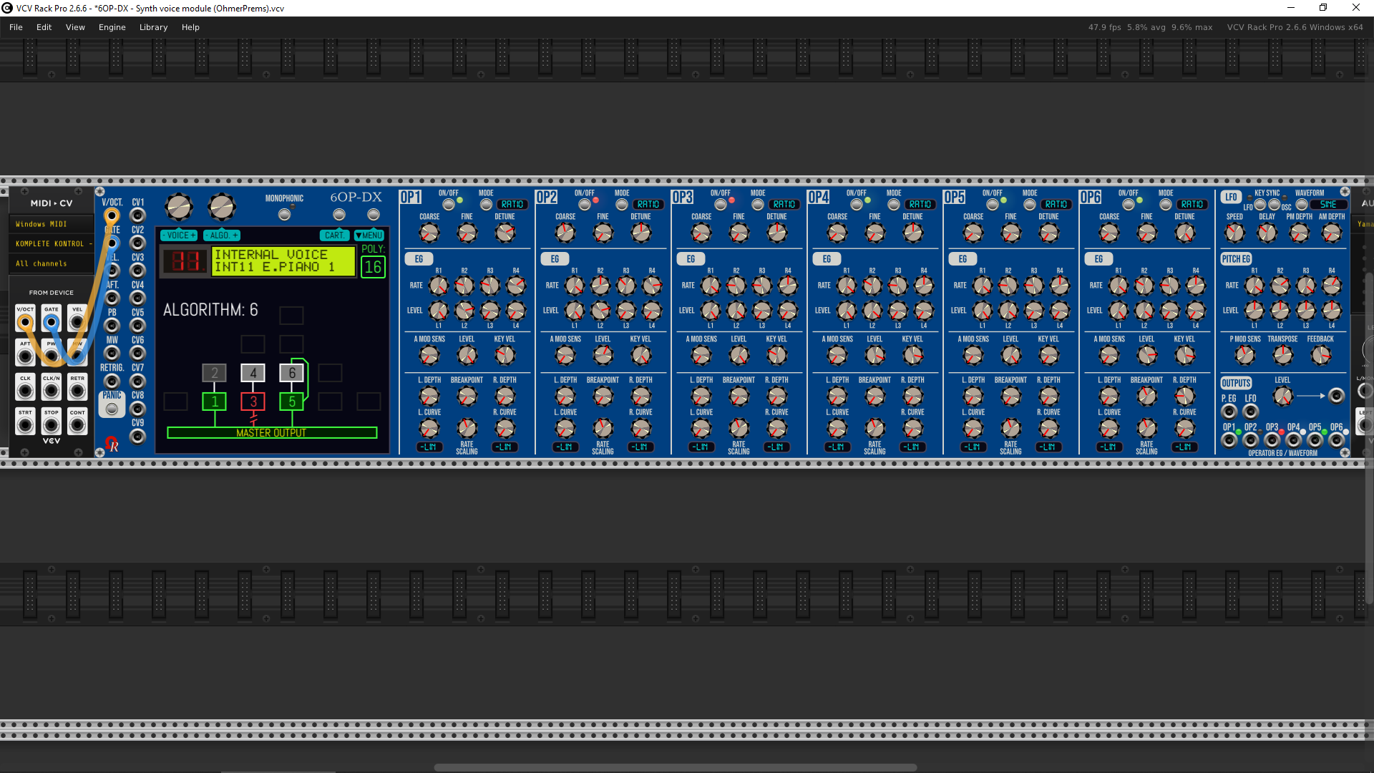Click the POLY 16 voice count display
1374x773 pixels.
click(373, 267)
